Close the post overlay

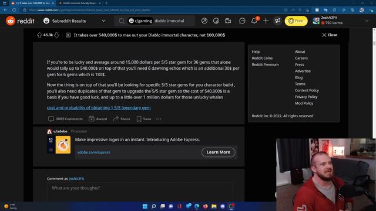(x=330, y=35)
